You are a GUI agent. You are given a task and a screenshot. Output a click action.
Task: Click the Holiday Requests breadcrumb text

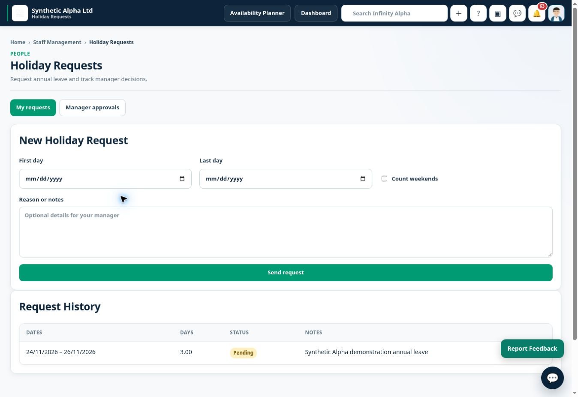click(x=111, y=42)
